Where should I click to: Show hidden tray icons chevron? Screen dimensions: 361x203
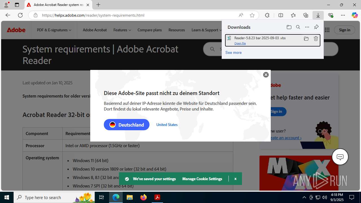pyautogui.click(x=304, y=197)
